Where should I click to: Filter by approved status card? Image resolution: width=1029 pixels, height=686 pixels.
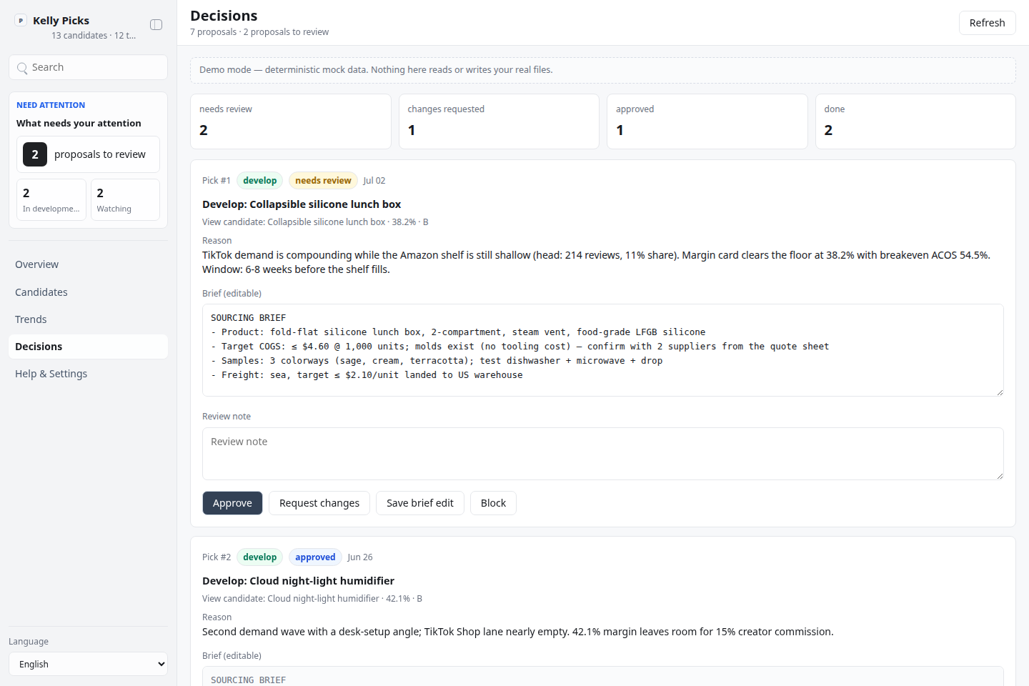pyautogui.click(x=707, y=121)
